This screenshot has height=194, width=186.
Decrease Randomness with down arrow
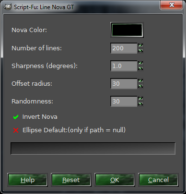[140, 104]
